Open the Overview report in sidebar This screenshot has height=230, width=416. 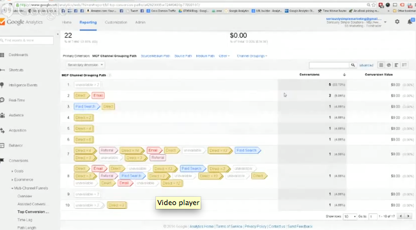tap(25, 196)
